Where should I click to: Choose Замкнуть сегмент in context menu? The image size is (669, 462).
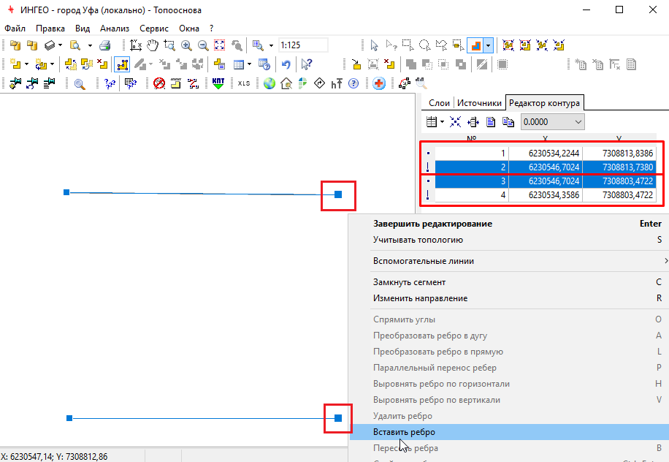pos(510,282)
